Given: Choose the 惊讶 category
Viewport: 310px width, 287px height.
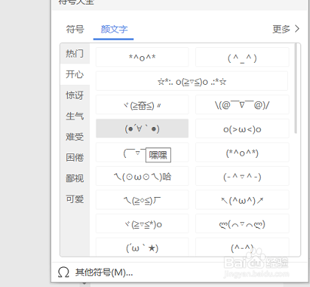Looking at the screenshot, I should 75,95.
